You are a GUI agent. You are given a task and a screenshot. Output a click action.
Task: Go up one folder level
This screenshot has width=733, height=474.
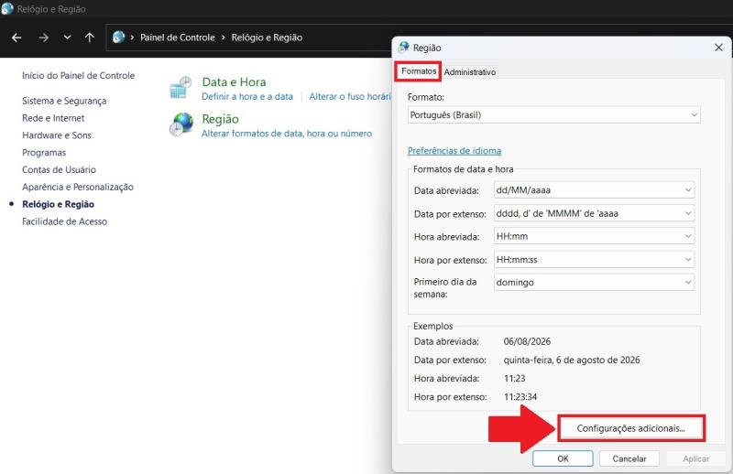[89, 38]
